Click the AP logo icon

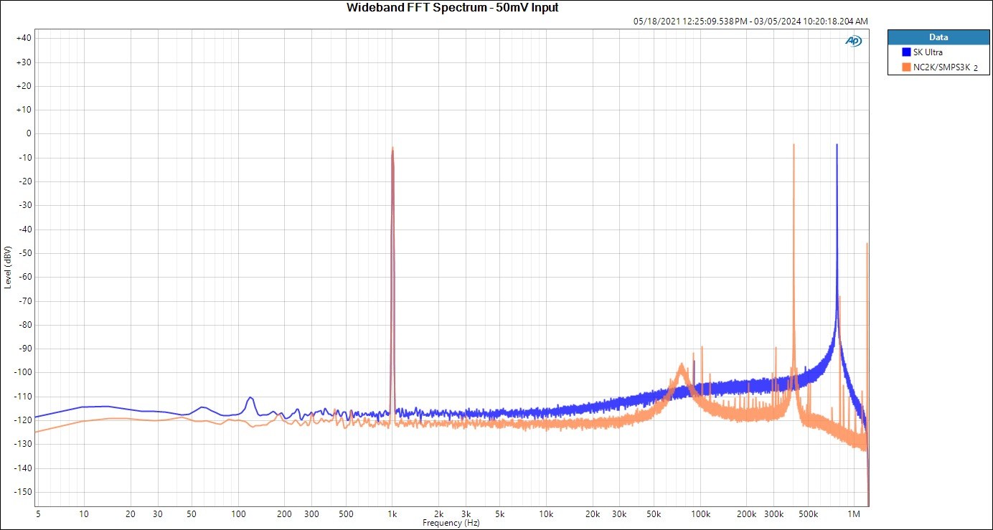[854, 41]
